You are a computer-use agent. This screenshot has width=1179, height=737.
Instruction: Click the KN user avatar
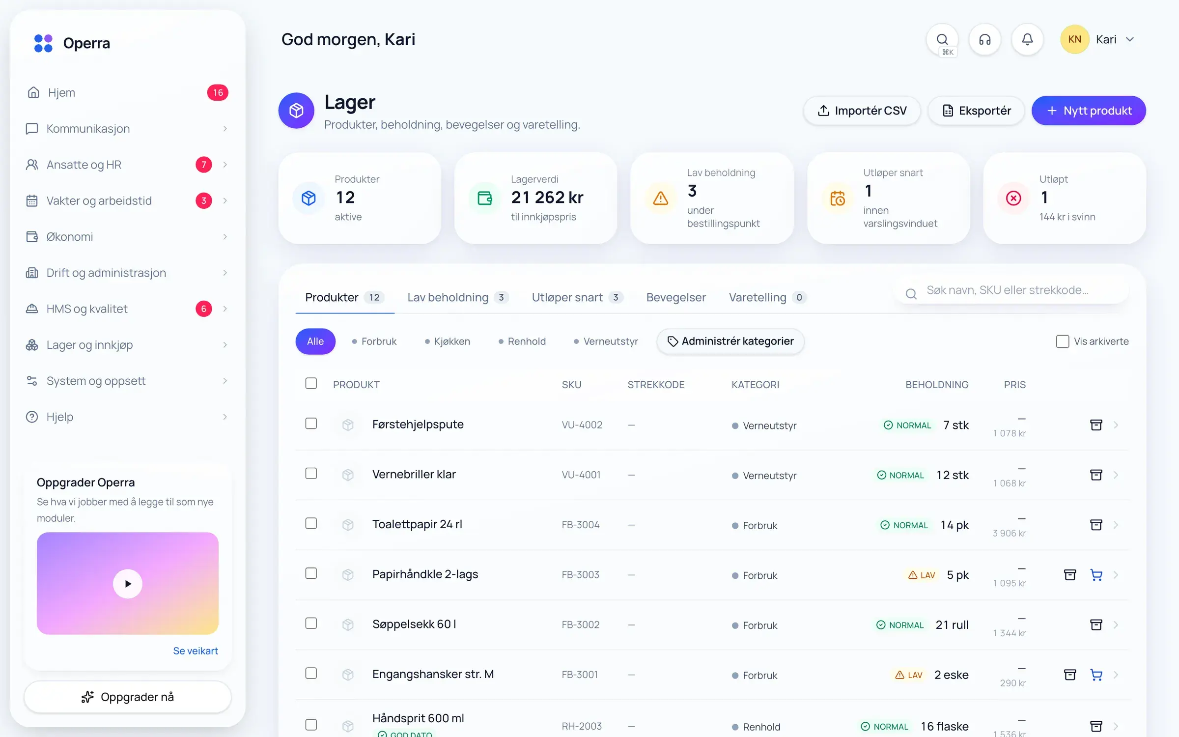point(1074,39)
